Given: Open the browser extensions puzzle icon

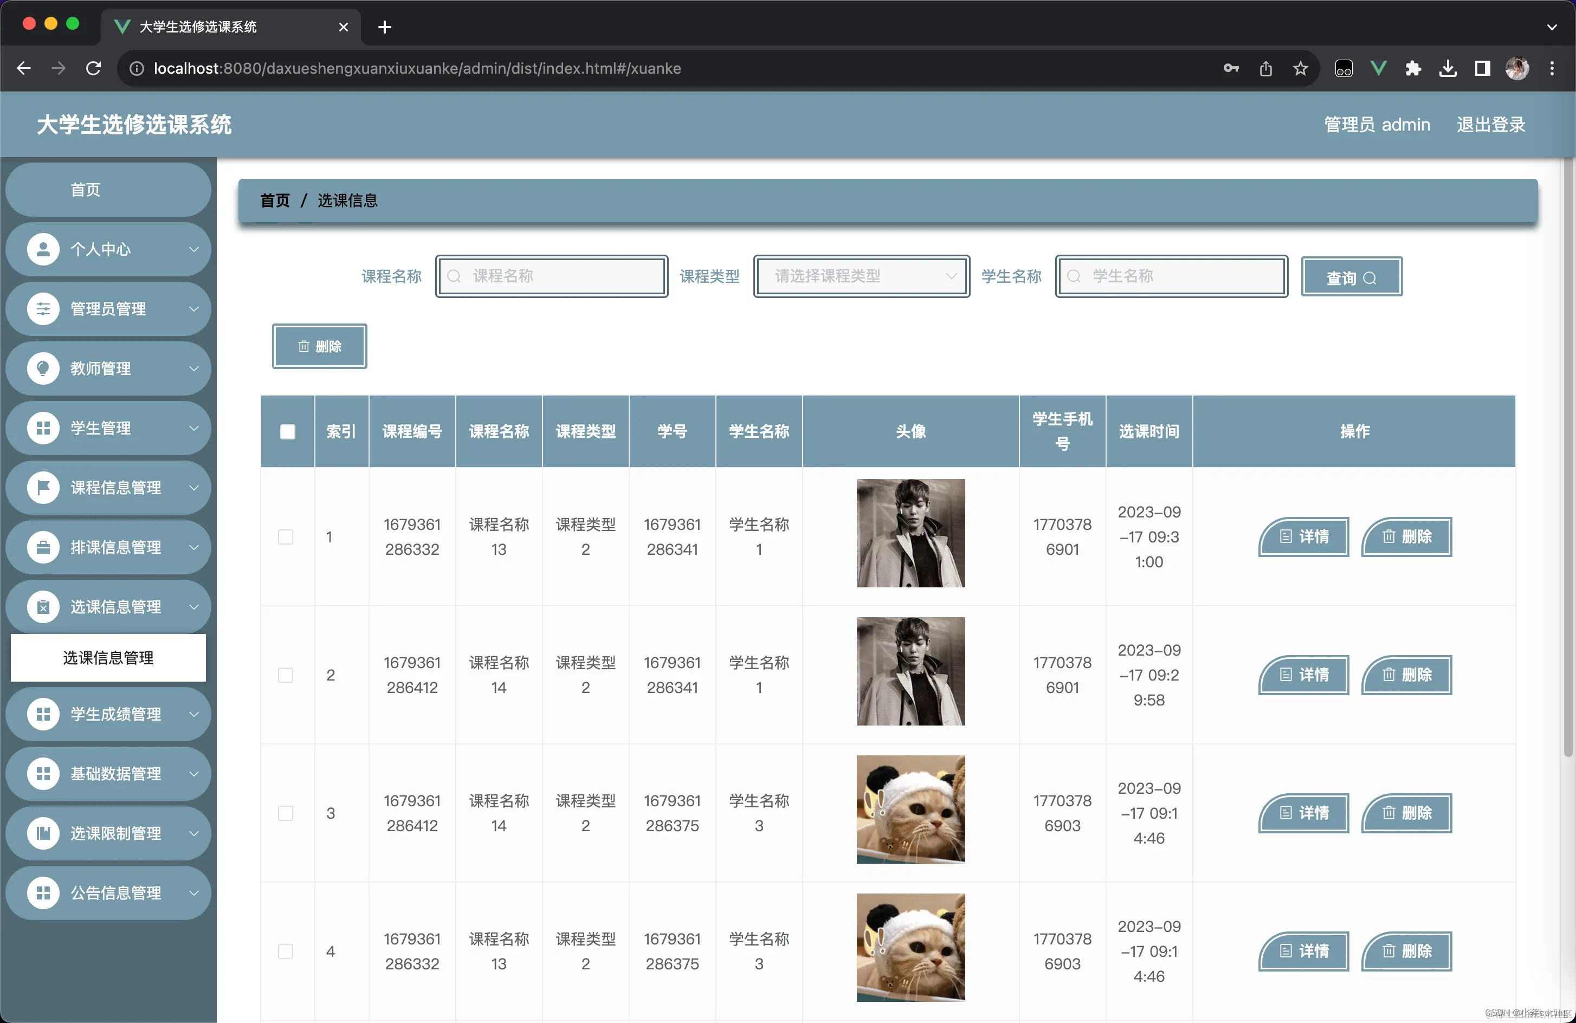Looking at the screenshot, I should tap(1413, 68).
